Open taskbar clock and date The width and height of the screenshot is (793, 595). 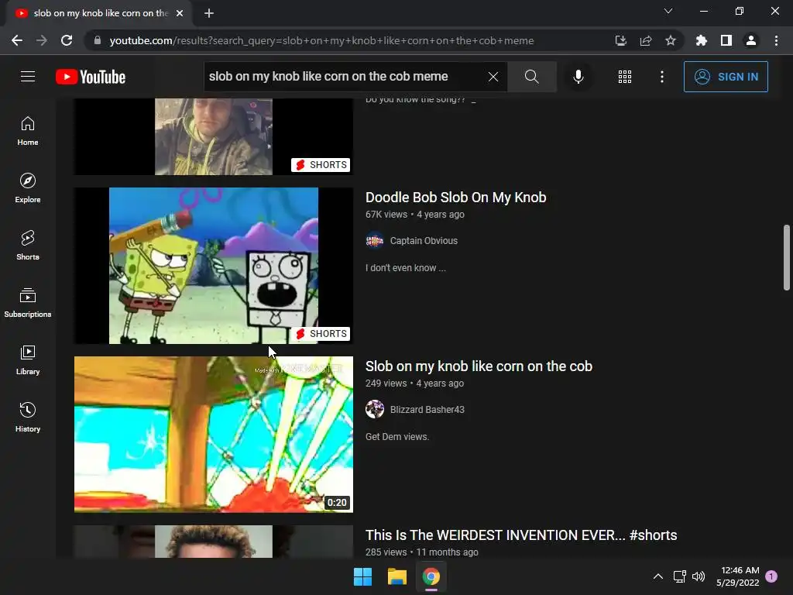pyautogui.click(x=738, y=576)
